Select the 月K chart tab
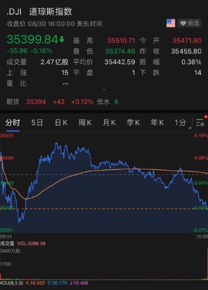Image resolution: width=208 pixels, height=290 pixels. [x=109, y=122]
